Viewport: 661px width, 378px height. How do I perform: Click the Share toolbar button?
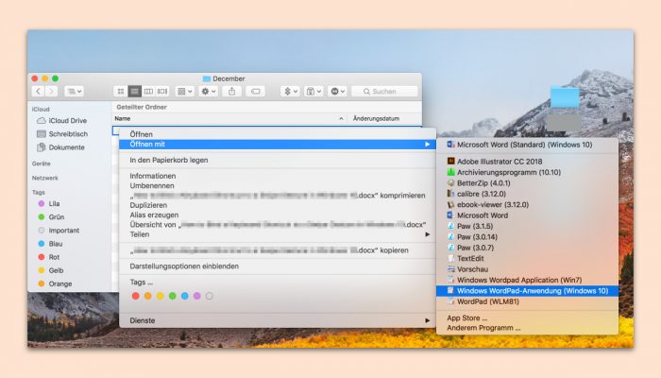click(232, 91)
